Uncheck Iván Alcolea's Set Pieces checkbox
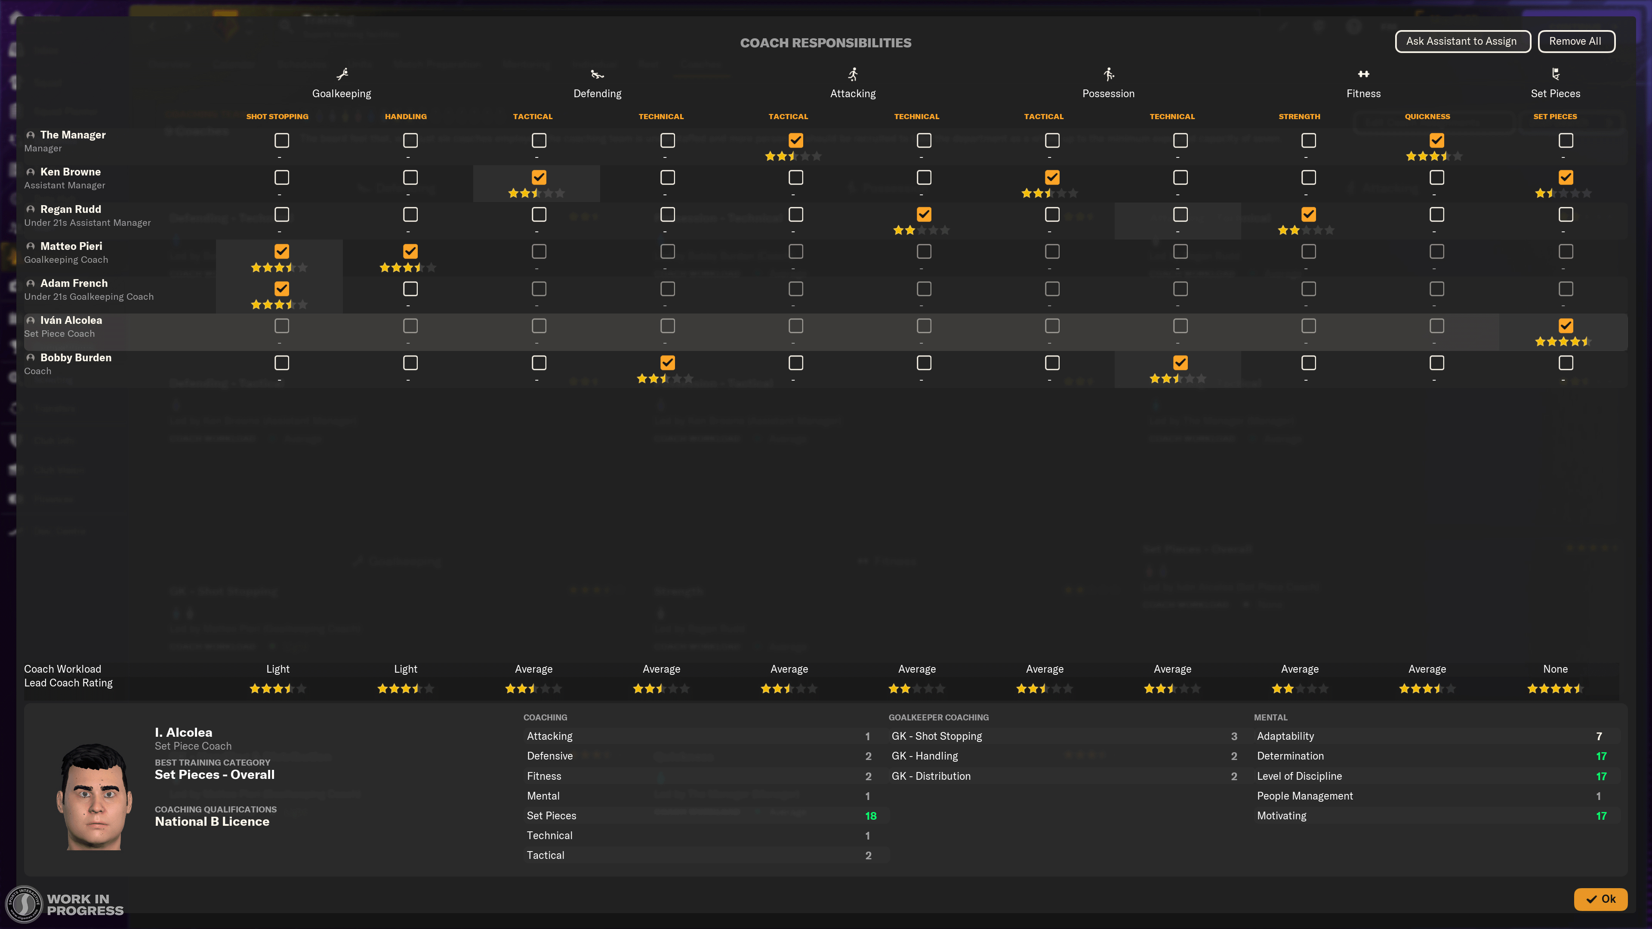This screenshot has width=1652, height=929. tap(1566, 326)
